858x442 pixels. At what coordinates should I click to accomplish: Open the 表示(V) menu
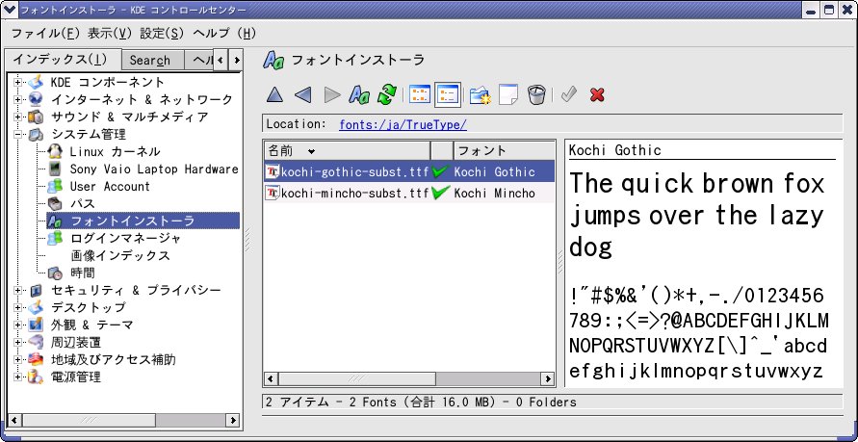110,34
